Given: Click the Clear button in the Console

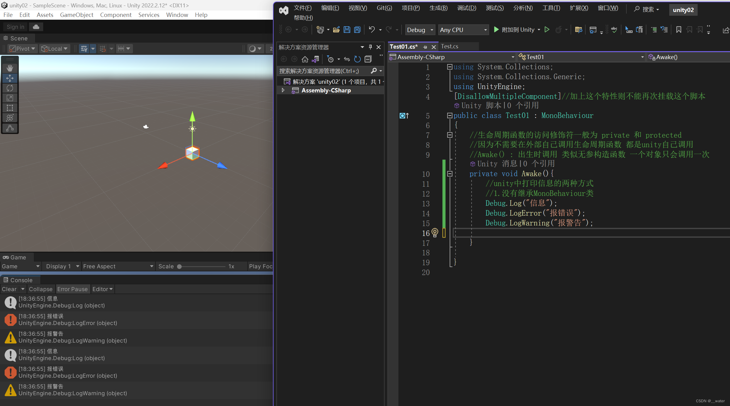Looking at the screenshot, I should (9, 289).
